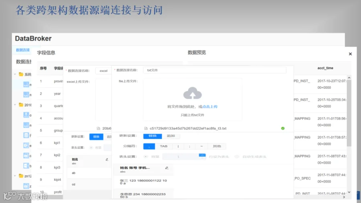Image resolution: width=361 pixels, height=203 pixels.
Task: Select the 指定 header row radio button
Action: coord(146,157)
